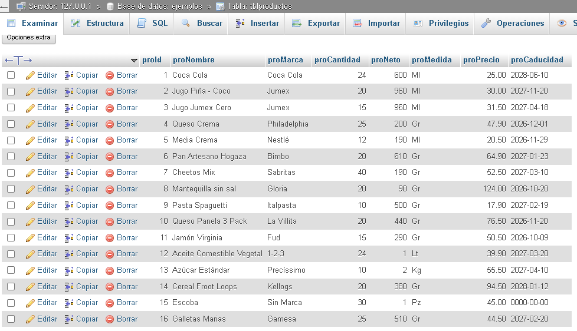Click the right arrow of the column toggle

point(28,60)
